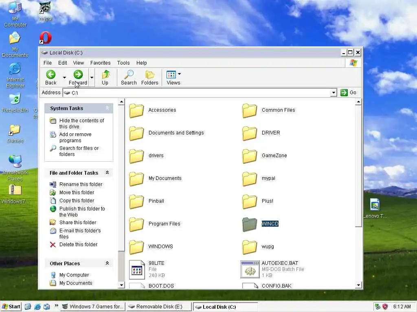Click file list scrollbar down arrow
The height and width of the screenshot is (312, 417).
(x=358, y=285)
